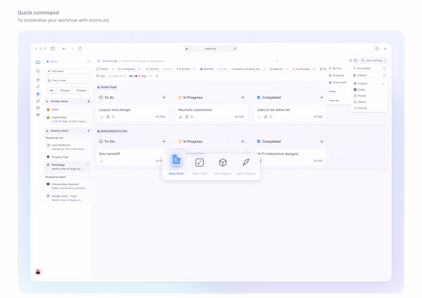Open the Engineering private view
Image resolution: width=422 pixels, height=298 pixels.
click(x=68, y=119)
